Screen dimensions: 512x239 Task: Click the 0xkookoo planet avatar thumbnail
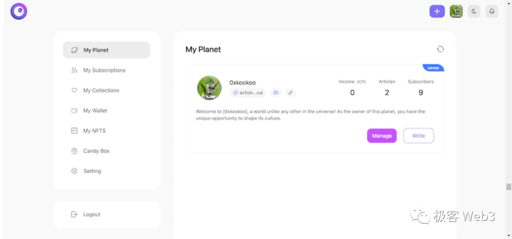(209, 88)
